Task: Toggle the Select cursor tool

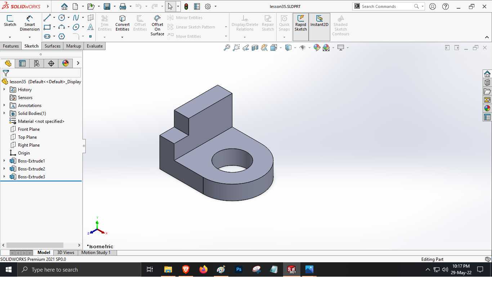Action: [170, 6]
